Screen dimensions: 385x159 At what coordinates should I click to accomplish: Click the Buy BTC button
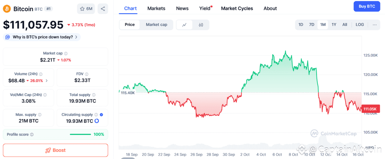coord(367,6)
